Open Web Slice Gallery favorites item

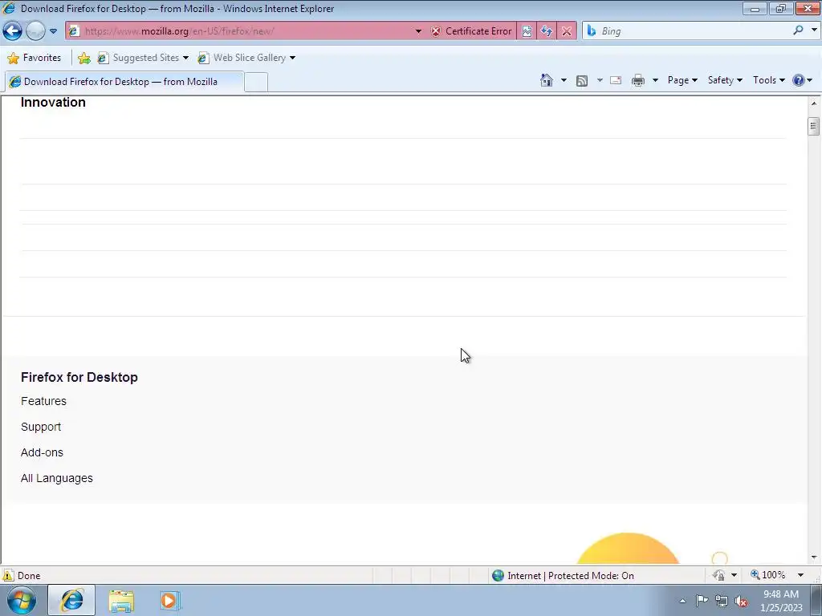coord(246,58)
